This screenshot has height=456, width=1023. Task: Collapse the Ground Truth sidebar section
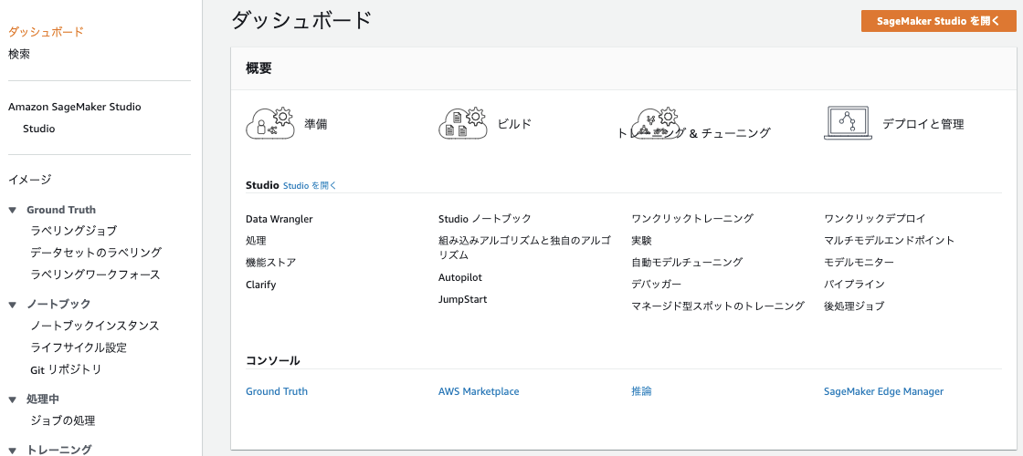pyautogui.click(x=13, y=210)
